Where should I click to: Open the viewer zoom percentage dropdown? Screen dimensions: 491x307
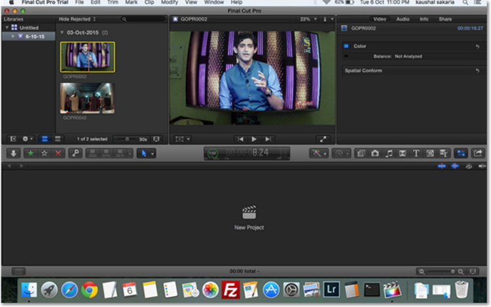(308, 20)
